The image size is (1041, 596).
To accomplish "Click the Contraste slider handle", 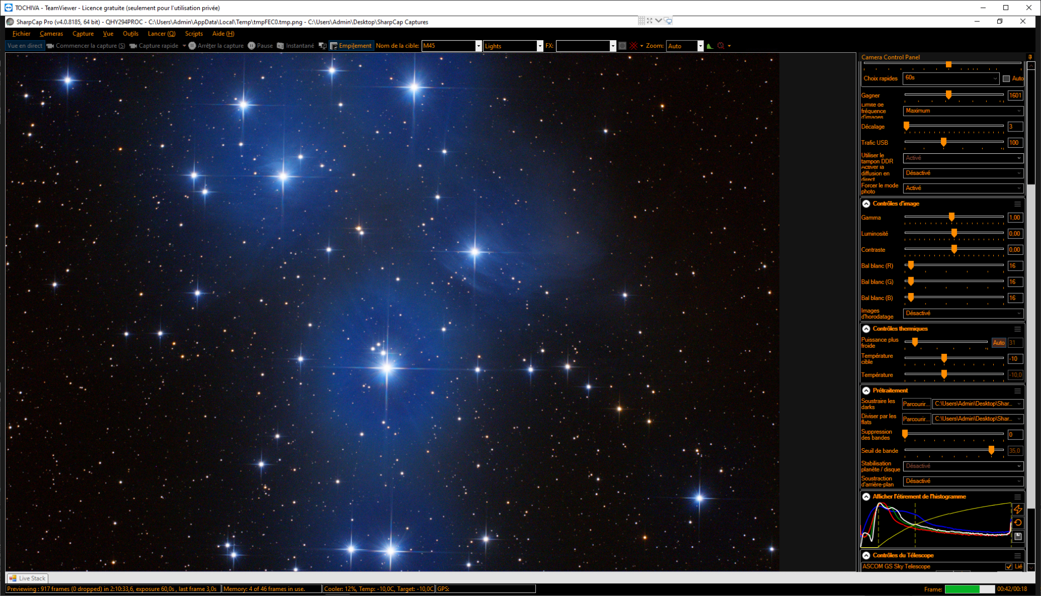I will point(954,249).
